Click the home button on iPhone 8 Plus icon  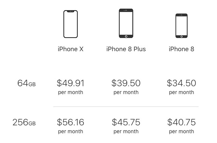[126, 37]
